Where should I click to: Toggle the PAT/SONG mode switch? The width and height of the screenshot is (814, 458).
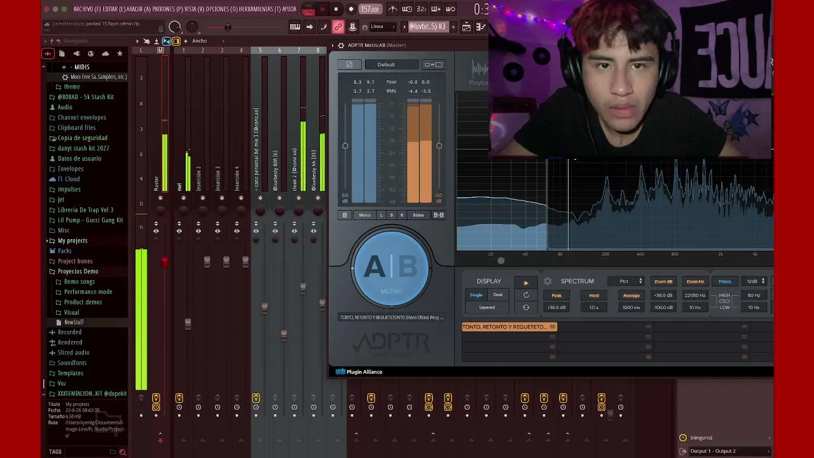[x=308, y=10]
